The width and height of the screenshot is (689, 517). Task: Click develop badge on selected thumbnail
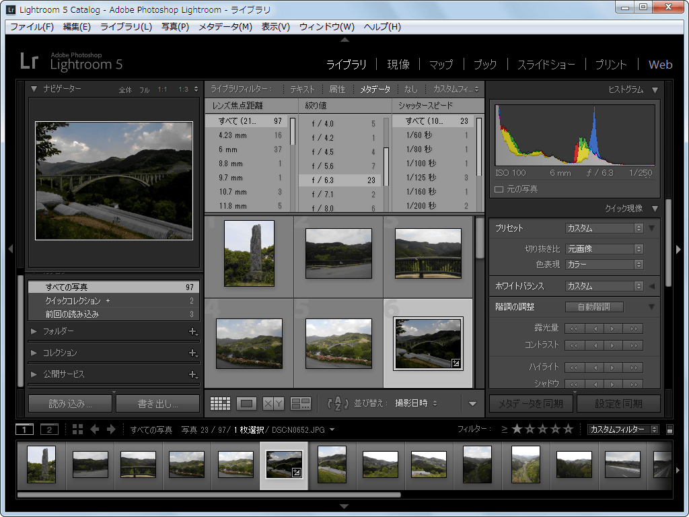coord(456,363)
